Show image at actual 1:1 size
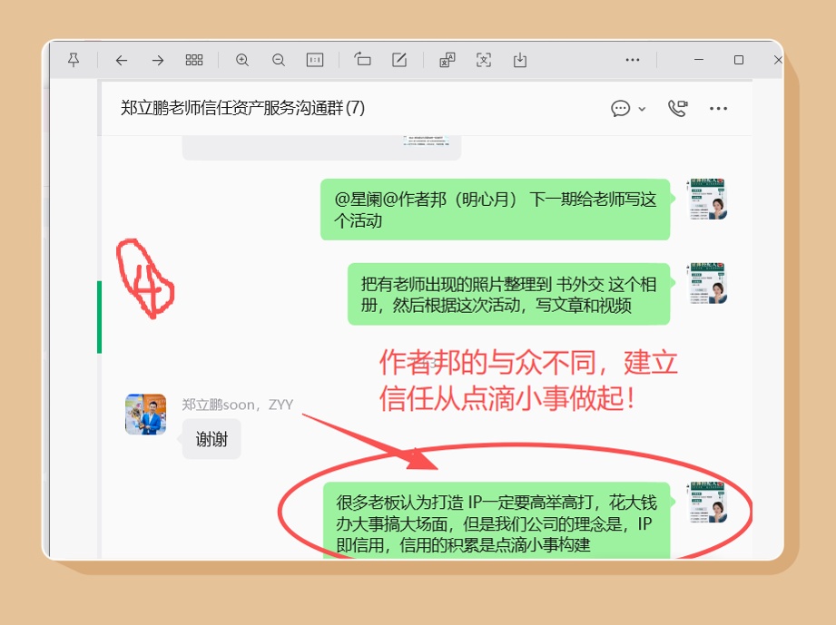 coord(315,60)
